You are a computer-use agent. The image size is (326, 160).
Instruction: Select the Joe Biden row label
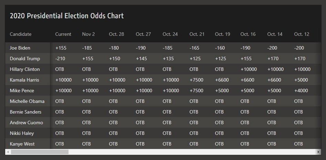coord(20,48)
